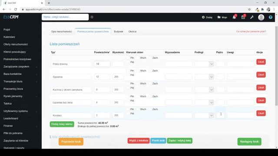278x156 pixels.
Task: Open the wrench settings icon
Action: (252, 17)
